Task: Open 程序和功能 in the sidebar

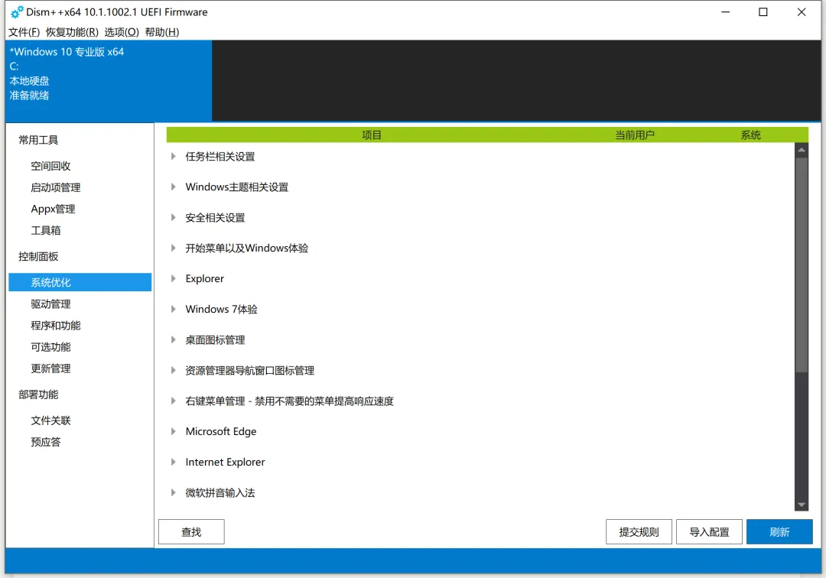Action: 55,326
